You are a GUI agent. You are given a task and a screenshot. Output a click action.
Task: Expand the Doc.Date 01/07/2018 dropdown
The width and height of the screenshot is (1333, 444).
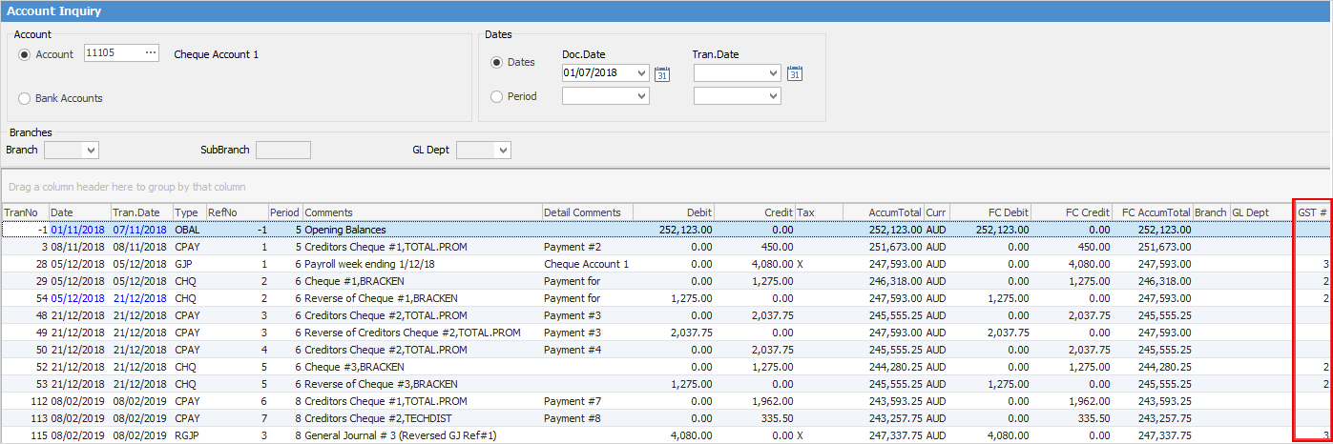641,73
